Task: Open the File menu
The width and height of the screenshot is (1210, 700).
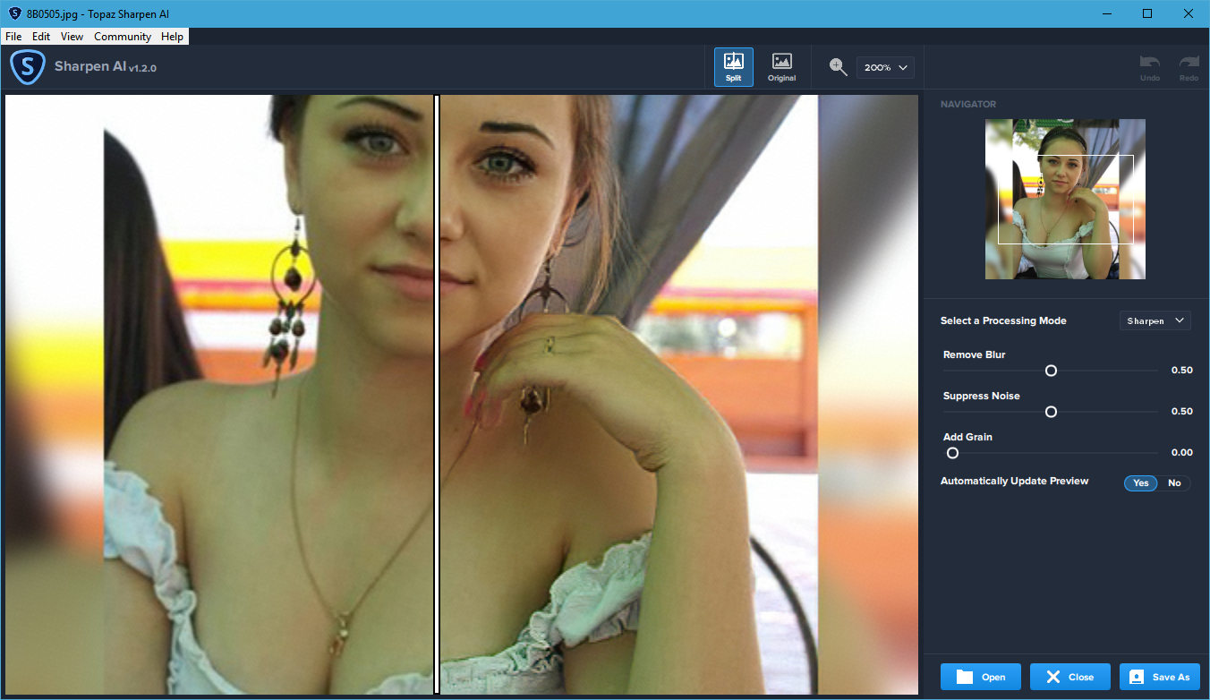Action: [13, 37]
